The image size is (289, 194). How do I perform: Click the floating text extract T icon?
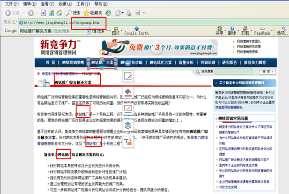(128, 142)
